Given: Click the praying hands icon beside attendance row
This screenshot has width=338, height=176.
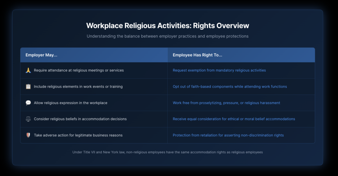Looking at the screenshot, I should pyautogui.click(x=28, y=70).
